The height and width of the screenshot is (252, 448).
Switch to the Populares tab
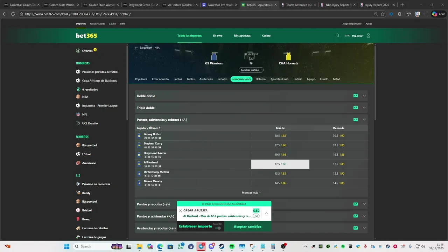point(141,79)
